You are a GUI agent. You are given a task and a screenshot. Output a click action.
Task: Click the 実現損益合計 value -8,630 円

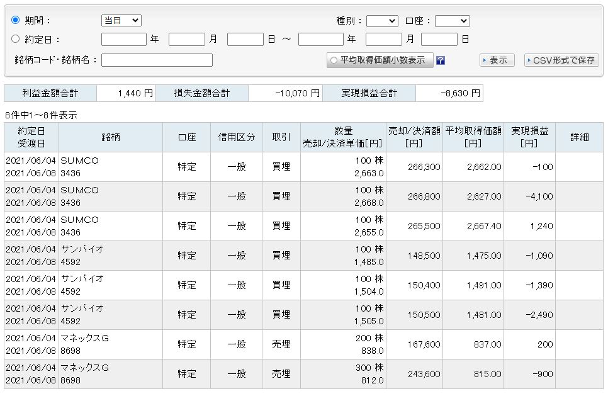[x=449, y=93]
